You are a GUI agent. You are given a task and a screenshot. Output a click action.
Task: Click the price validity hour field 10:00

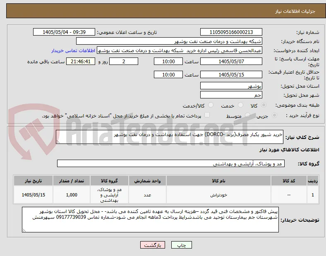click(x=168, y=74)
